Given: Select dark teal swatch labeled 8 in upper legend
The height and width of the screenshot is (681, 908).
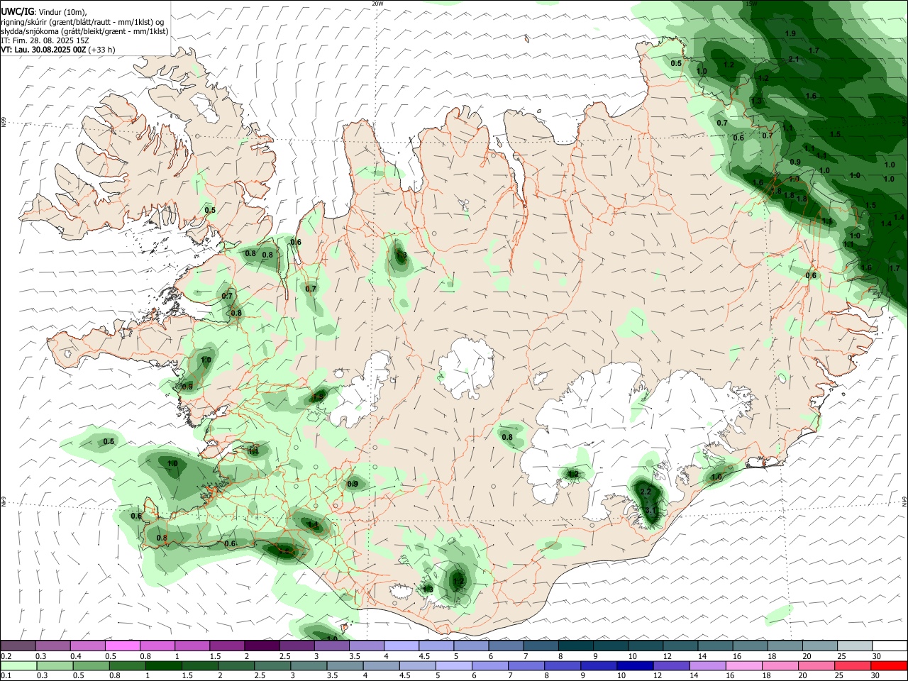Looking at the screenshot, I should click(x=575, y=646).
